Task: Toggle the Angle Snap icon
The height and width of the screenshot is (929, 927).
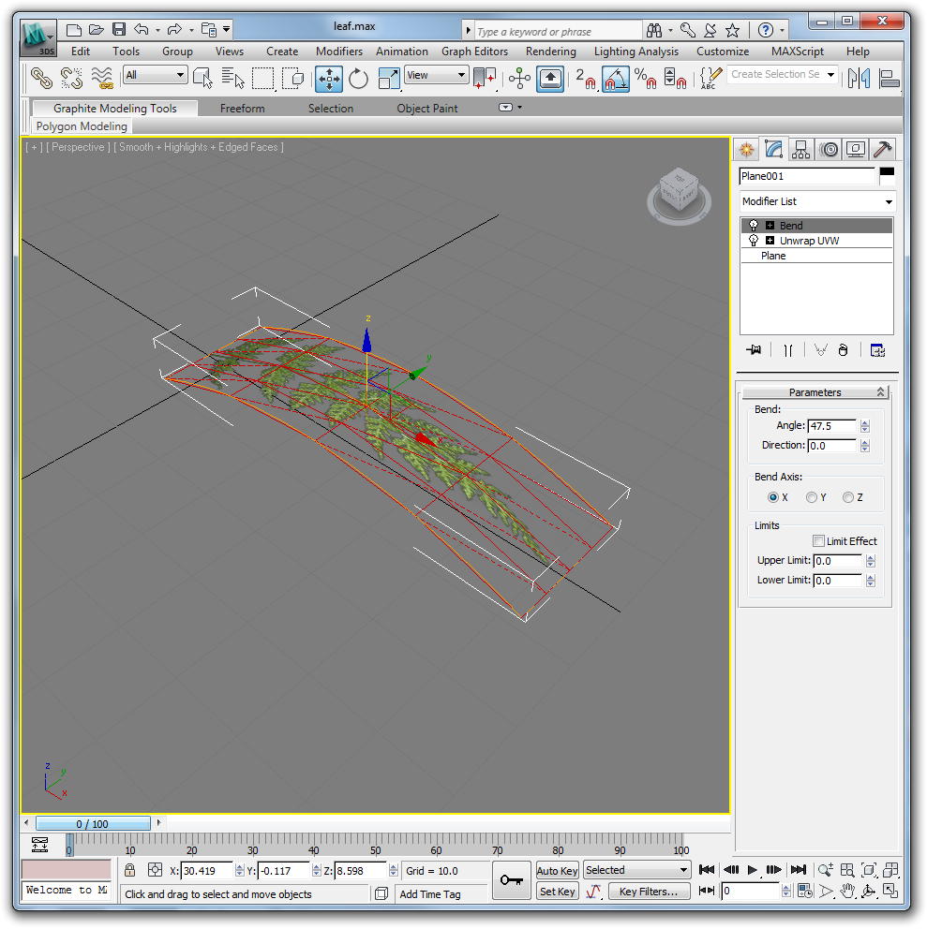Action: point(616,79)
